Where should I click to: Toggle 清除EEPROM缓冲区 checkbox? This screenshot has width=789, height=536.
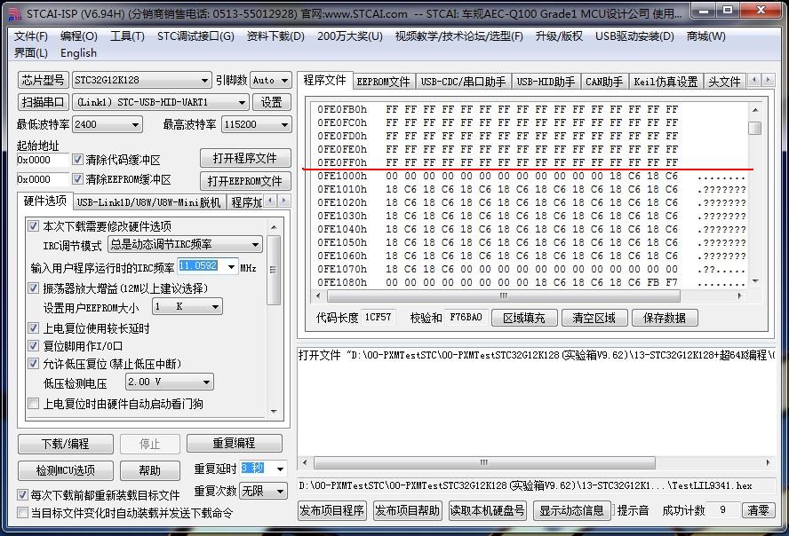coord(77,179)
